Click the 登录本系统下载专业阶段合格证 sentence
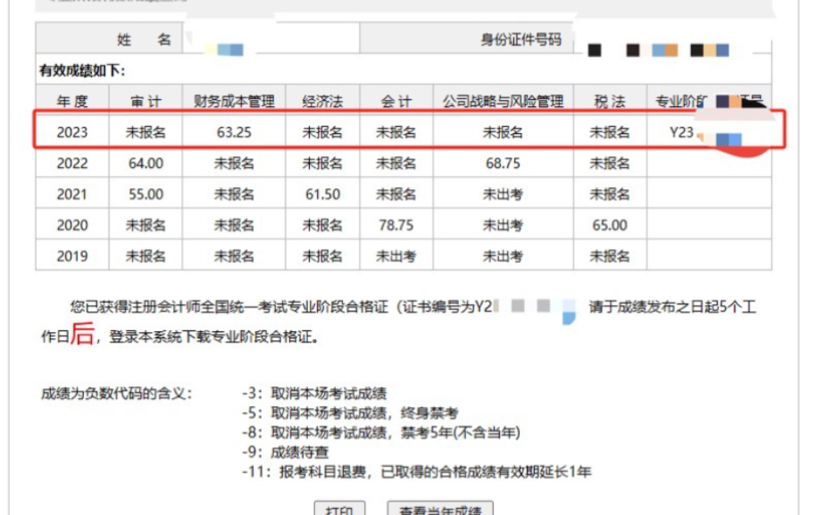This screenshot has height=515, width=825. pyautogui.click(x=214, y=336)
